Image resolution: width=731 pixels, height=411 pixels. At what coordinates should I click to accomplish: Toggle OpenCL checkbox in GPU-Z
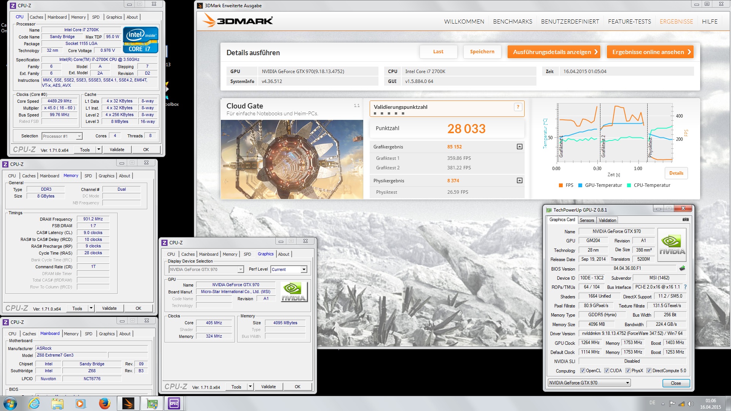coord(583,371)
